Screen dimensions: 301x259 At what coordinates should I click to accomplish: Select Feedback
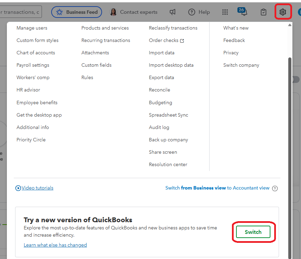point(234,40)
